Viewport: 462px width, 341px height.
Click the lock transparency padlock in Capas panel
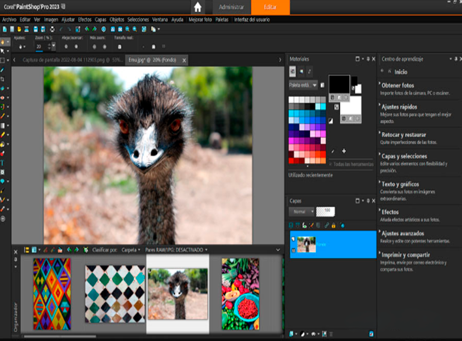point(333,225)
